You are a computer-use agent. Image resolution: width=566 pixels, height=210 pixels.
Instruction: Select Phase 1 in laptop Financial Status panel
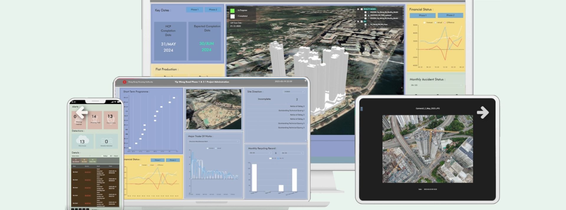tap(158, 160)
